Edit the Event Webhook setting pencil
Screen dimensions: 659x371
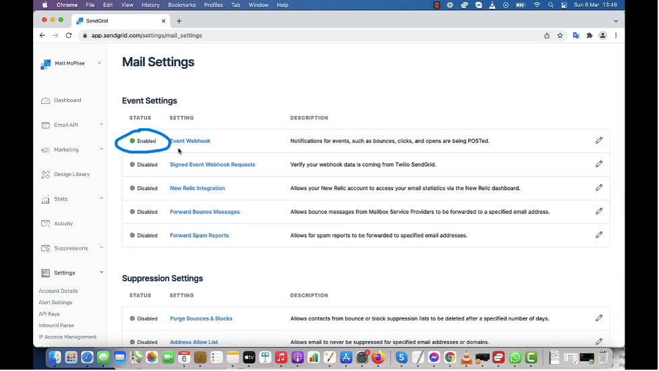click(x=598, y=140)
